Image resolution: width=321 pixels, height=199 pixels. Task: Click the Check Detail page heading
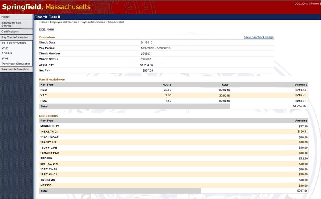(47, 17)
